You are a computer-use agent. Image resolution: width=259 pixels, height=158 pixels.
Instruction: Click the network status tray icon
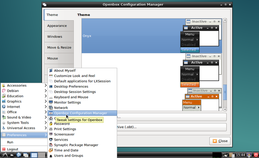tap(225, 155)
